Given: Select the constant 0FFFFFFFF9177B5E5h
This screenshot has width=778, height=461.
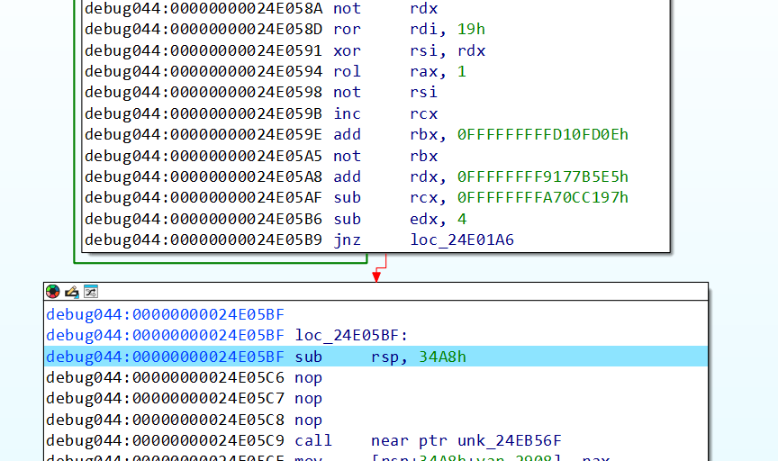Looking at the screenshot, I should click(542, 176).
